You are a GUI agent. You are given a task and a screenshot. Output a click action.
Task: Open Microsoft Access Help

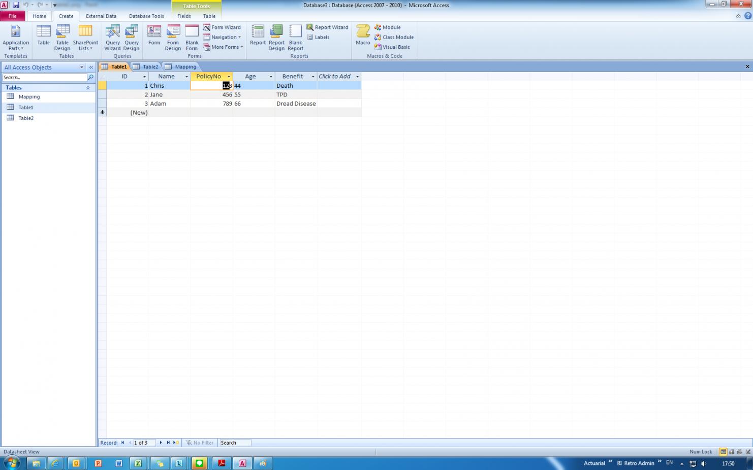747,16
